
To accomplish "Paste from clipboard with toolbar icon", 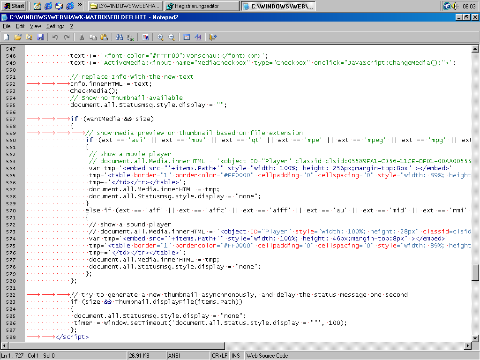I will pos(104,37).
